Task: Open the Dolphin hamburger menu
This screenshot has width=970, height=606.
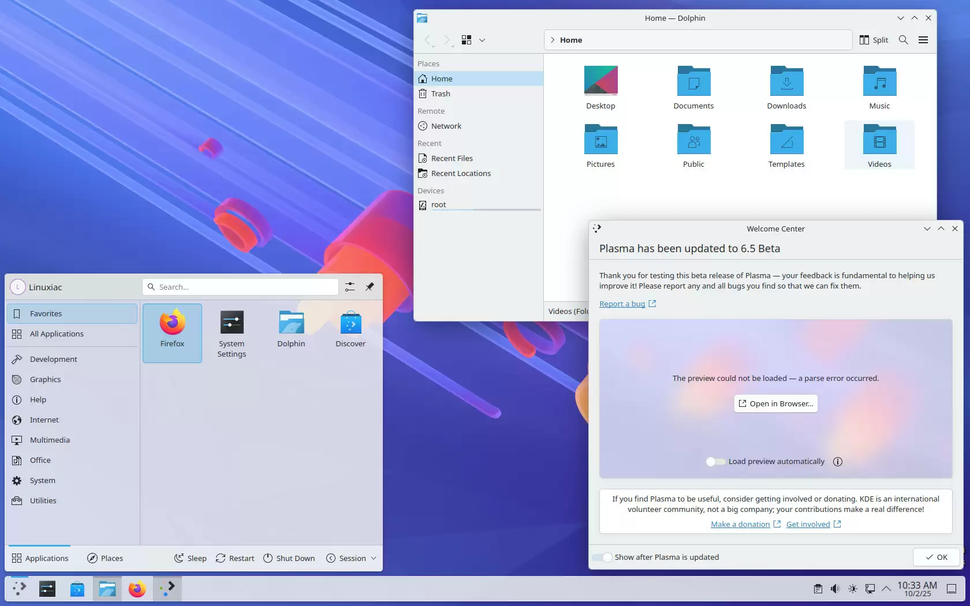Action: pos(923,40)
